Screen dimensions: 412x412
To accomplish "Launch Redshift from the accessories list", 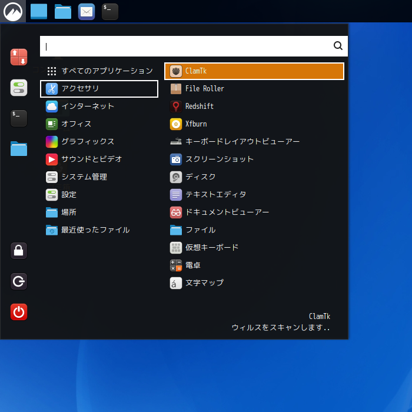I will point(254,106).
